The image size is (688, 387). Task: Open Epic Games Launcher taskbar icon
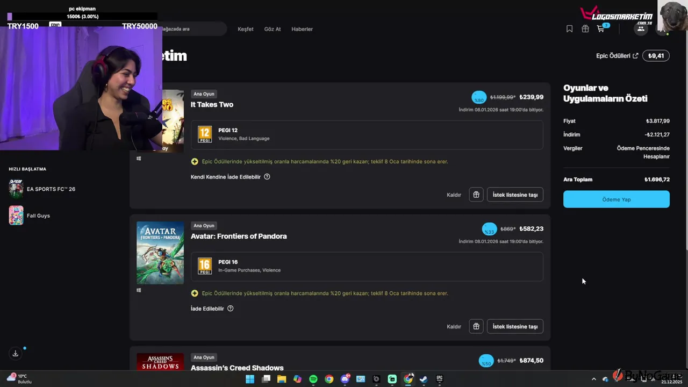(x=439, y=379)
